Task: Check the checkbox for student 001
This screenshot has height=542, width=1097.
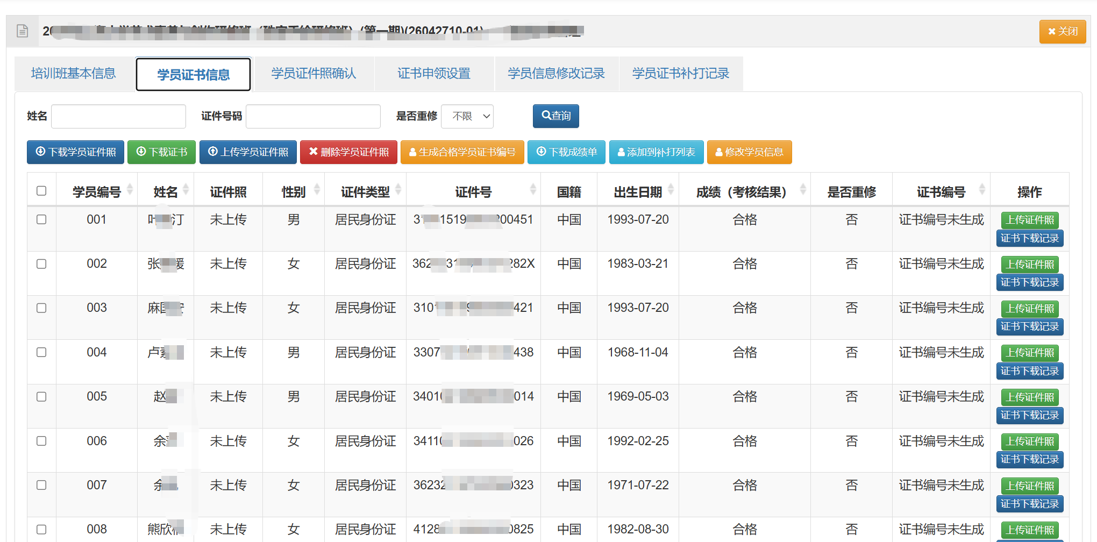Action: tap(41, 219)
